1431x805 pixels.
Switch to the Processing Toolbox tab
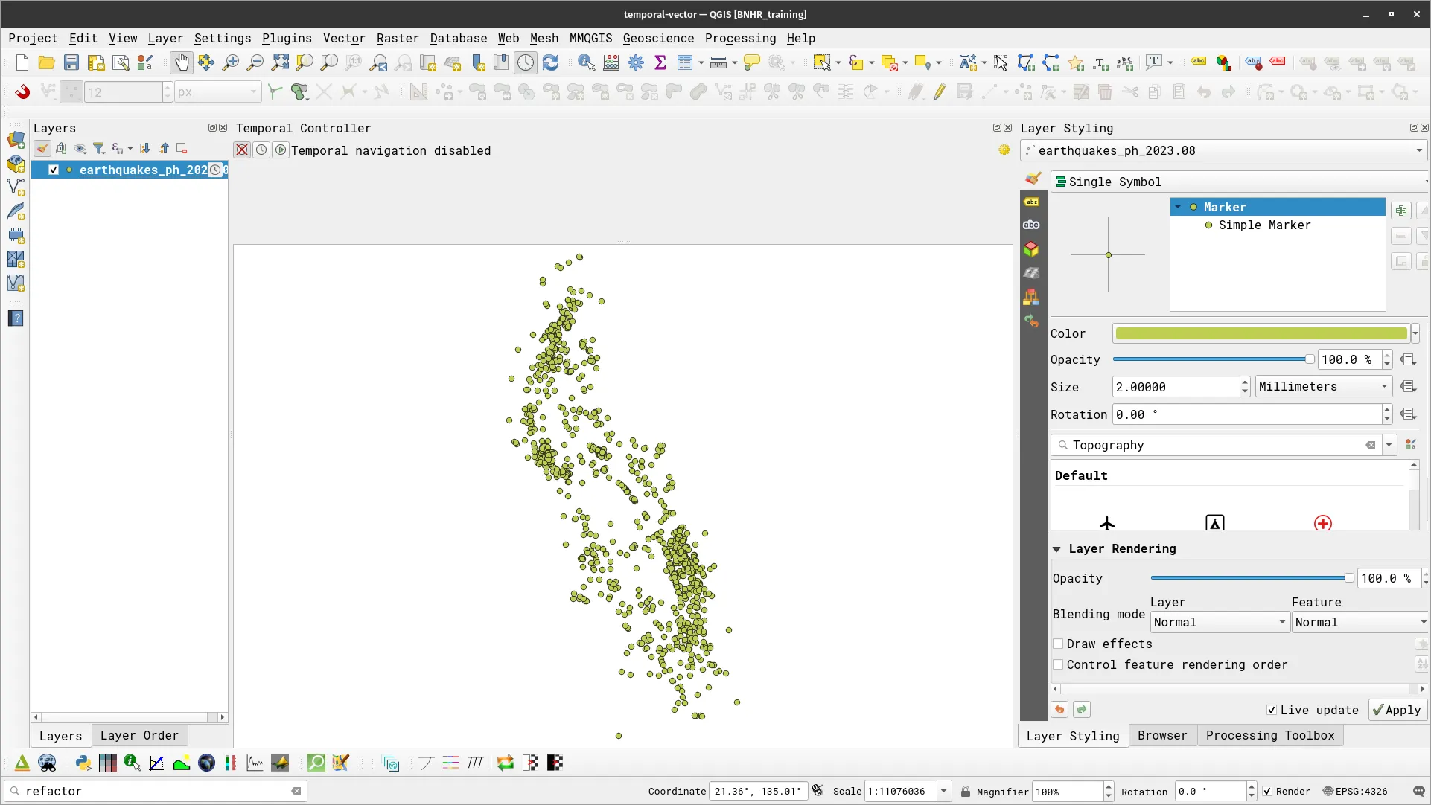coord(1269,735)
